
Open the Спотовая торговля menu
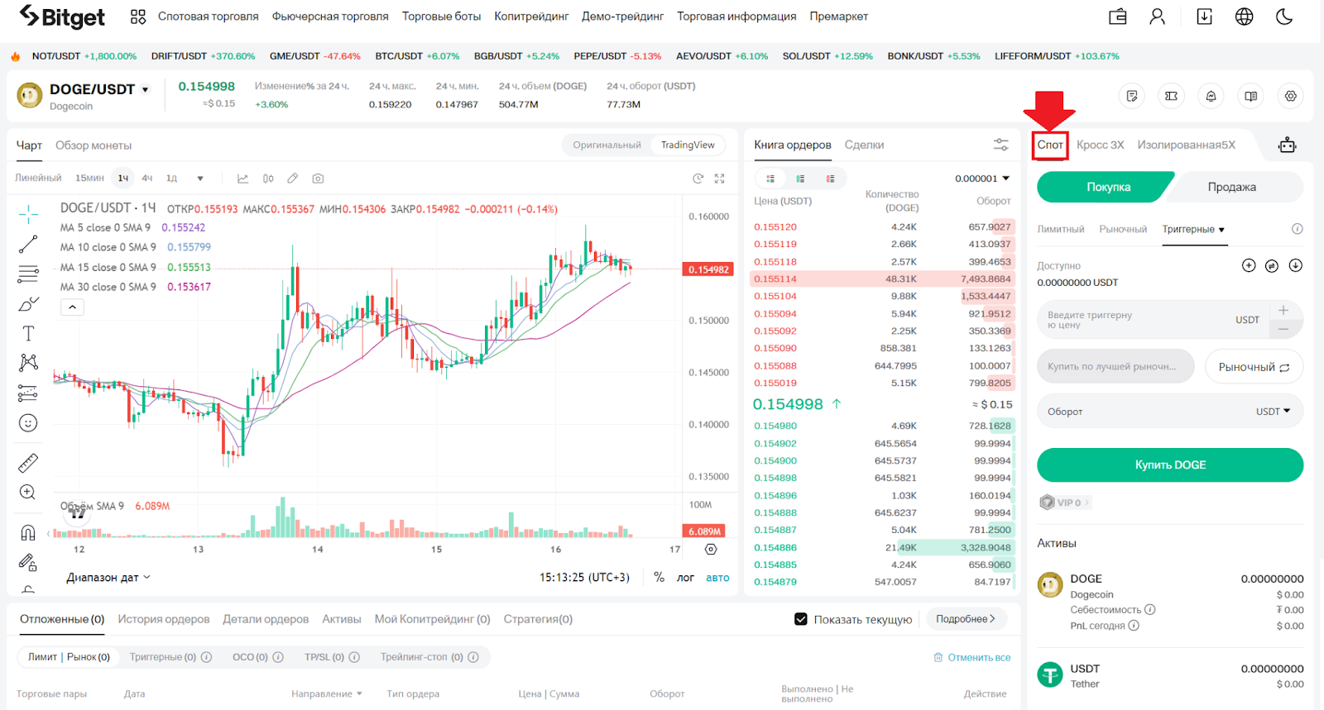tap(209, 17)
